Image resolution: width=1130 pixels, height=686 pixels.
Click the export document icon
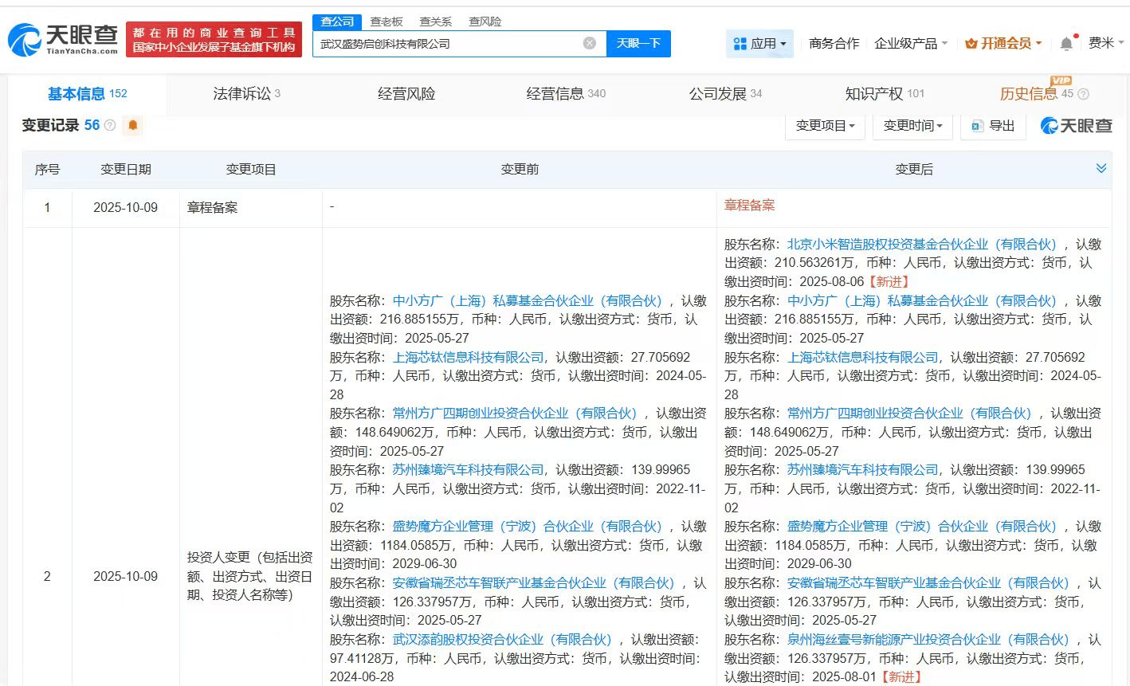click(x=978, y=126)
